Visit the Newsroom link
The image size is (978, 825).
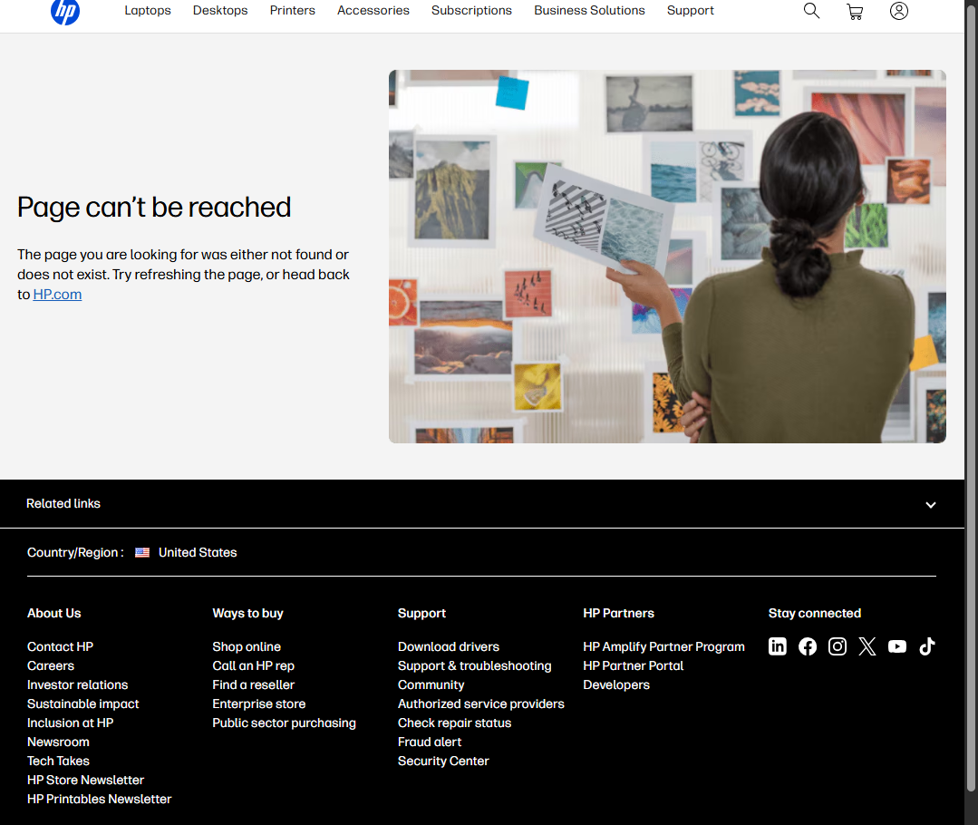pyautogui.click(x=58, y=742)
